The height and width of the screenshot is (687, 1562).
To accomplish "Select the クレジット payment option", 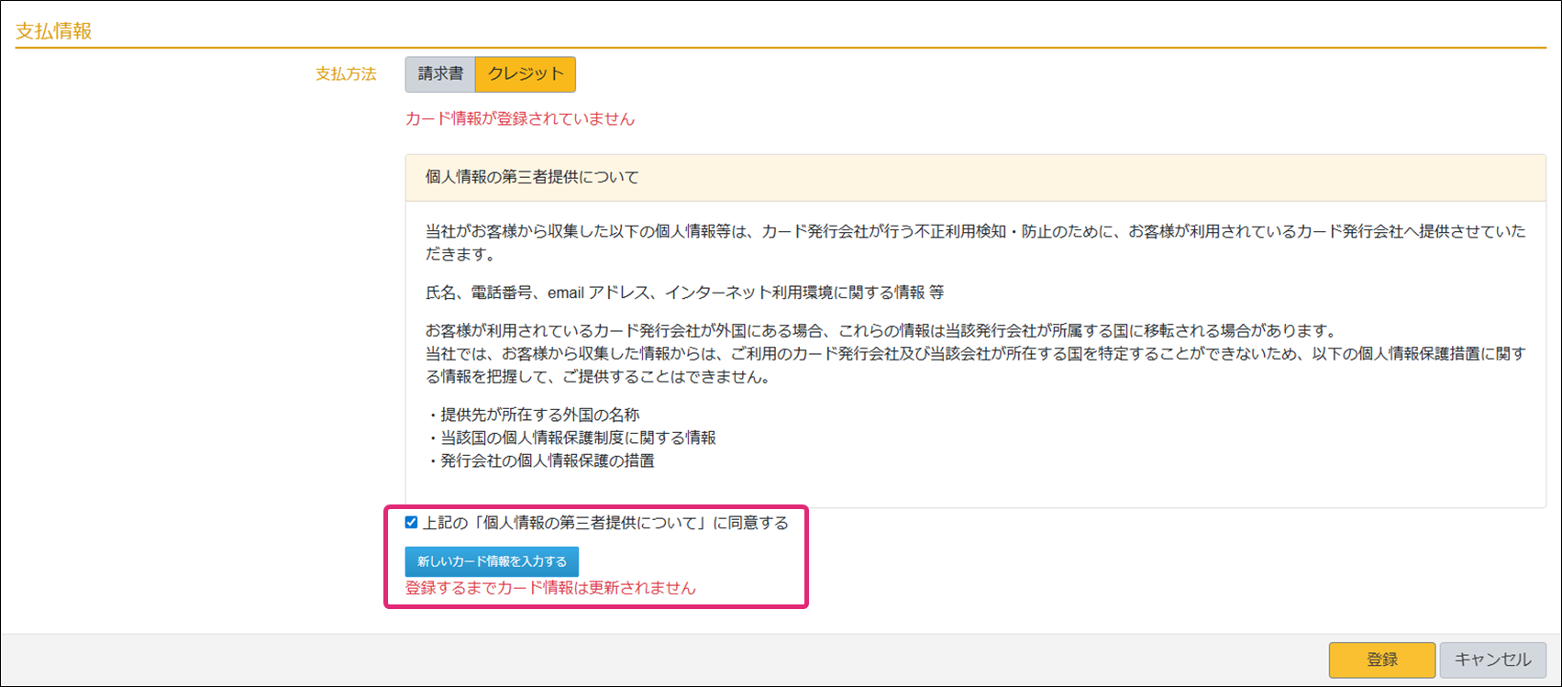I will (x=526, y=74).
